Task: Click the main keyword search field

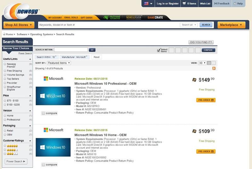Action: point(109,25)
